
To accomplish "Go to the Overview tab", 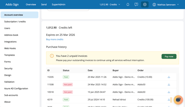I will 31,4.
